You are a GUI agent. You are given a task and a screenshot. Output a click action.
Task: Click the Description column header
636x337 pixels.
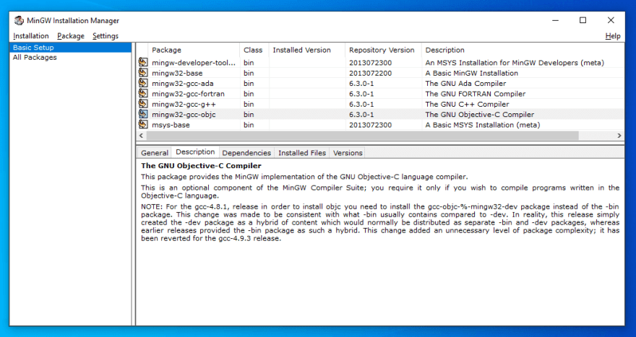[523, 50]
